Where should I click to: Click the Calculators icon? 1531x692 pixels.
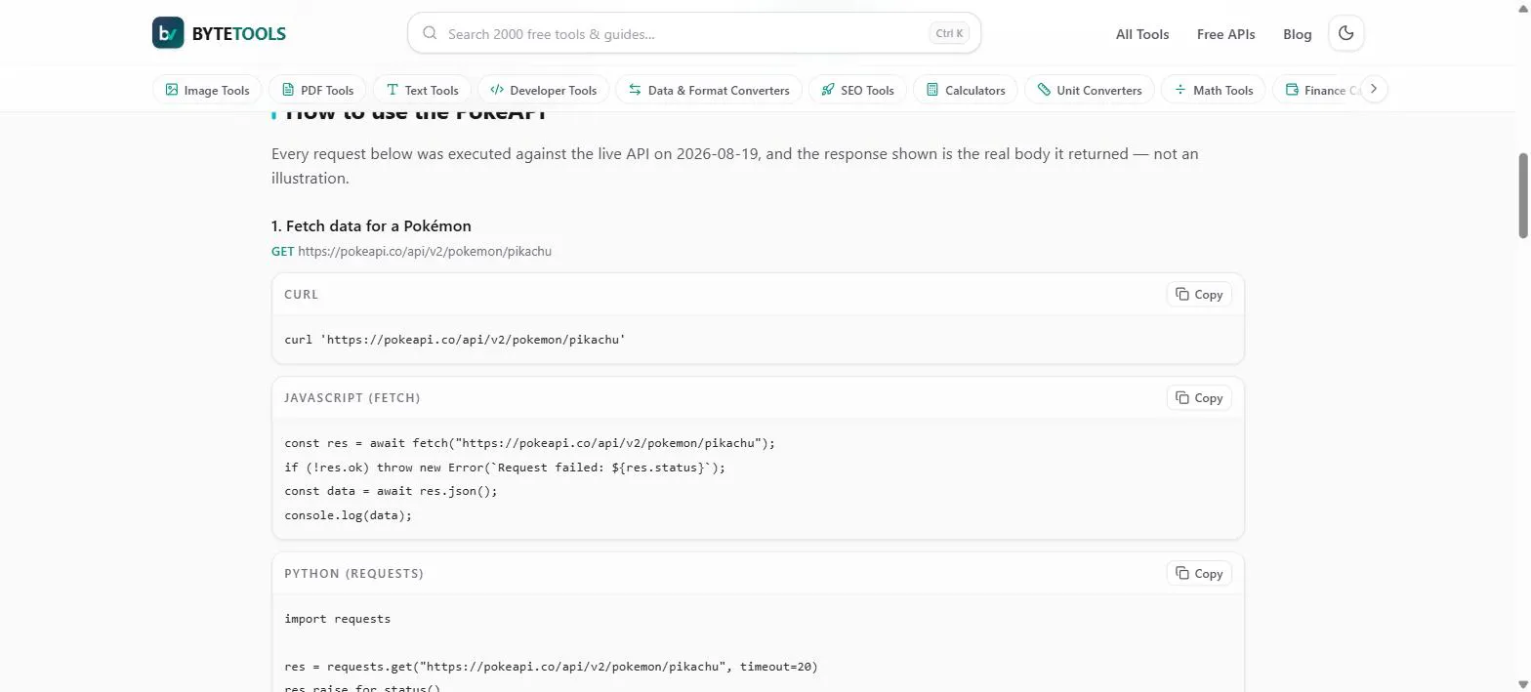[932, 90]
